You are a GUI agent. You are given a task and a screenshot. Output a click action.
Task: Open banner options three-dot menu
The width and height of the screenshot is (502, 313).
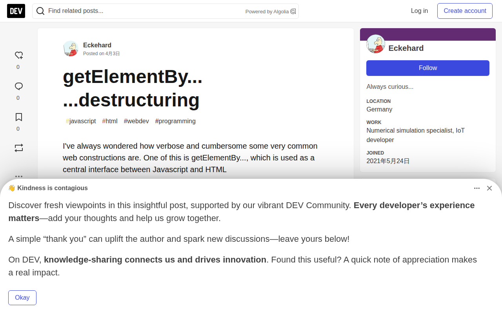(477, 188)
